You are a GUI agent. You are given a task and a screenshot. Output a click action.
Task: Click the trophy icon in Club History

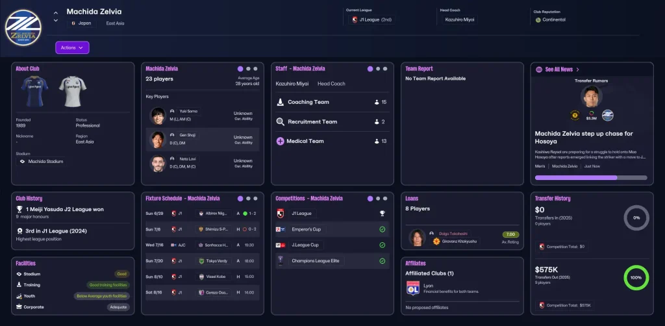19,209
